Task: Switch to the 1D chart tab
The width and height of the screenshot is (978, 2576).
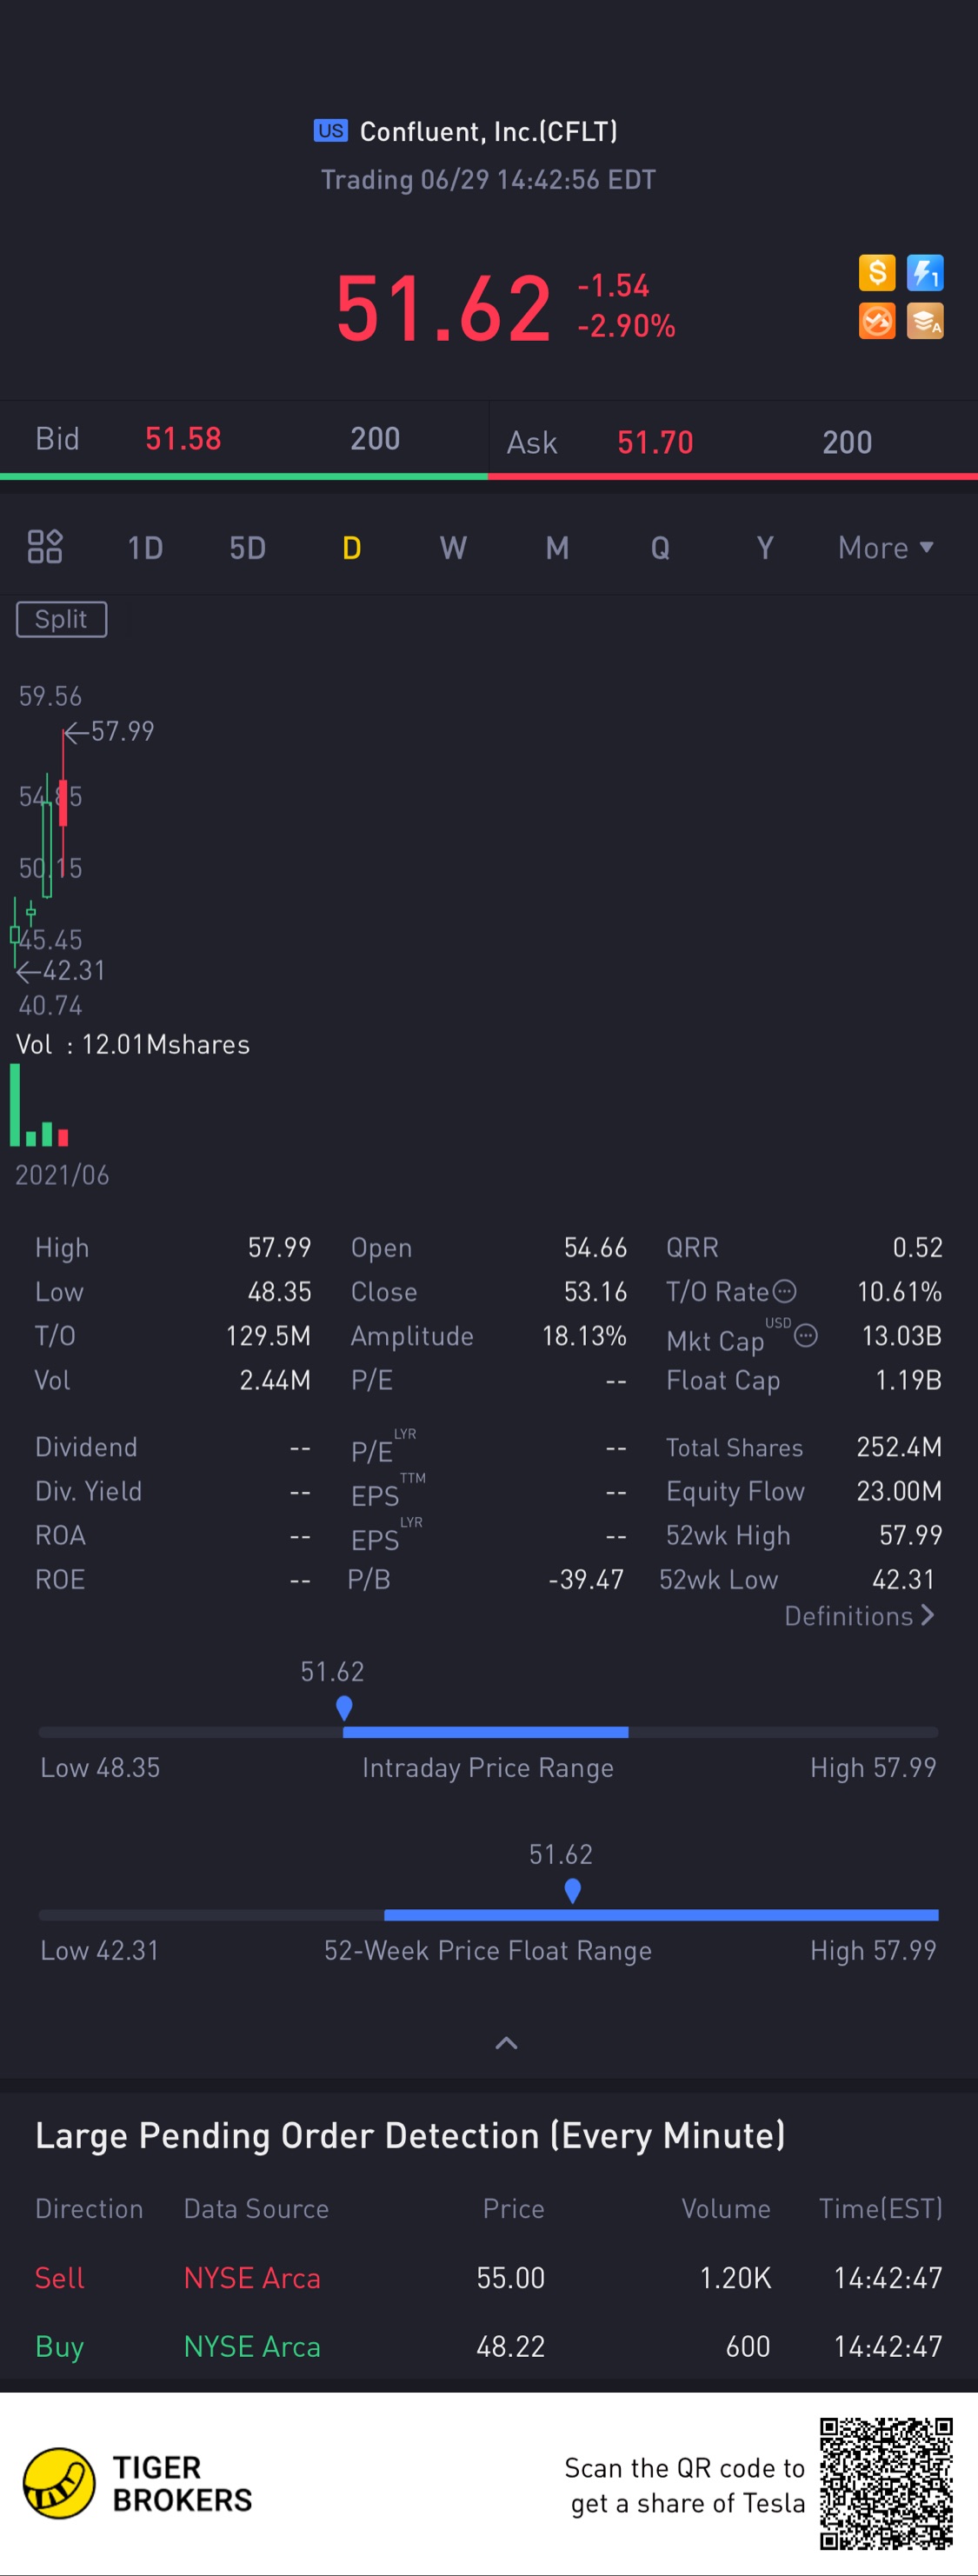Action: [145, 548]
